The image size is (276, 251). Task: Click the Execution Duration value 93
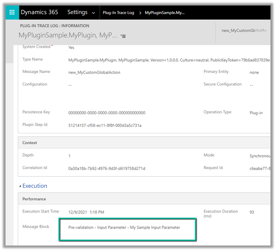(252, 212)
